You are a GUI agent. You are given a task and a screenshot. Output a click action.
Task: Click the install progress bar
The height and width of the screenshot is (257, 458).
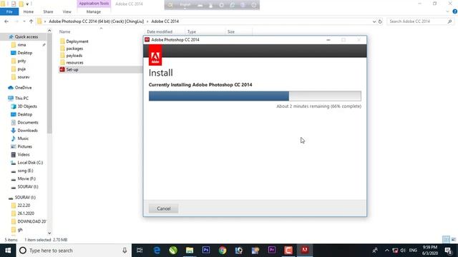(x=255, y=96)
